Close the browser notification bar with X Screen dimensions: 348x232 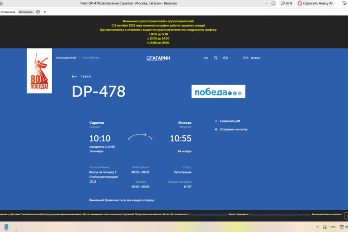tap(45, 12)
